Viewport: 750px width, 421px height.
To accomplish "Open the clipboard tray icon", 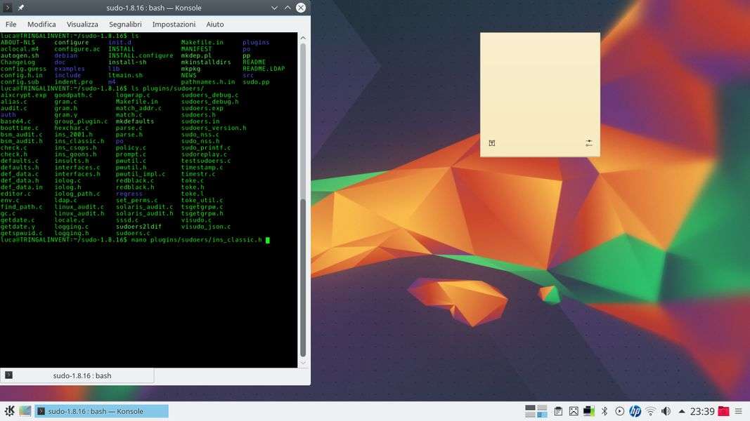I will point(558,411).
